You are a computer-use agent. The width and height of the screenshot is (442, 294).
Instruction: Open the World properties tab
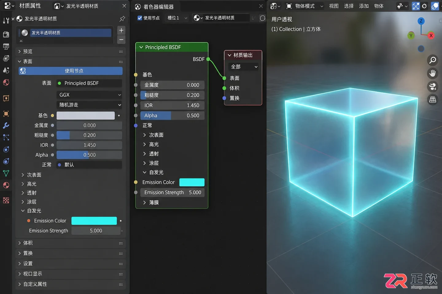pyautogui.click(x=6, y=82)
